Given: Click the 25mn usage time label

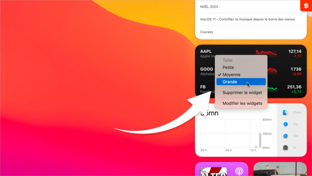Looking at the screenshot, I should 297,113.
